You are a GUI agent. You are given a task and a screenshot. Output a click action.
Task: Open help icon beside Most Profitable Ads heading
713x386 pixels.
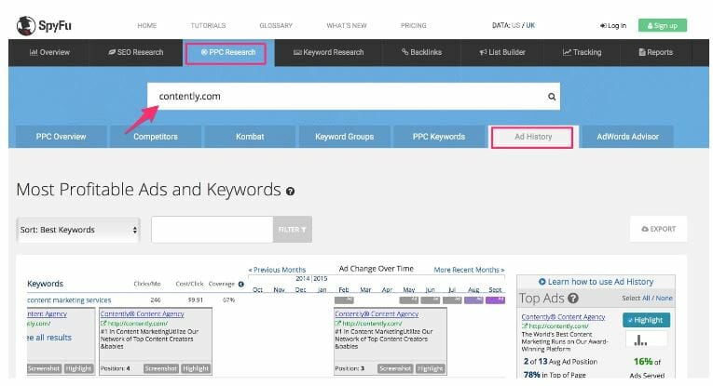tap(290, 192)
